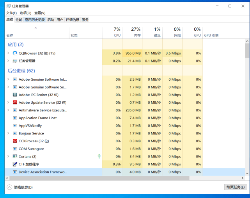Expand the QQBrowser process group
Image resolution: width=250 pixels, height=198 pixels.
pyautogui.click(x=8, y=53)
